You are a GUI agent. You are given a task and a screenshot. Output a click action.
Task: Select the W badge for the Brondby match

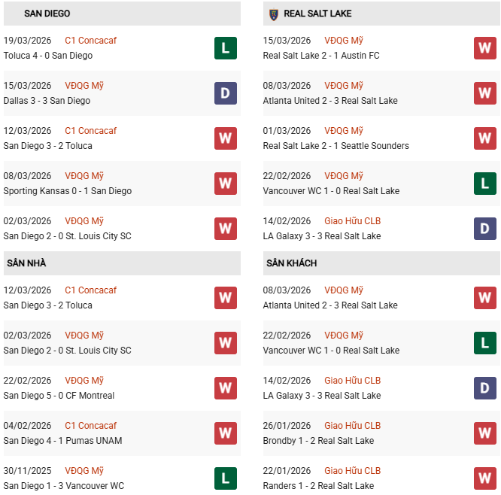click(485, 433)
